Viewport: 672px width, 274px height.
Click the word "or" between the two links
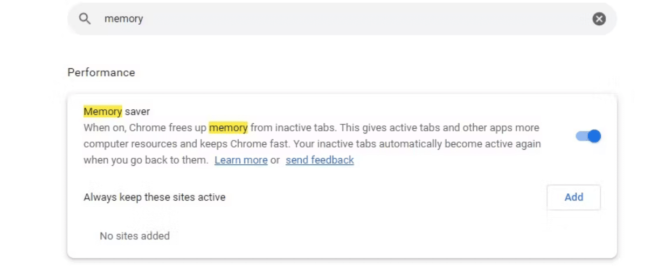(275, 160)
